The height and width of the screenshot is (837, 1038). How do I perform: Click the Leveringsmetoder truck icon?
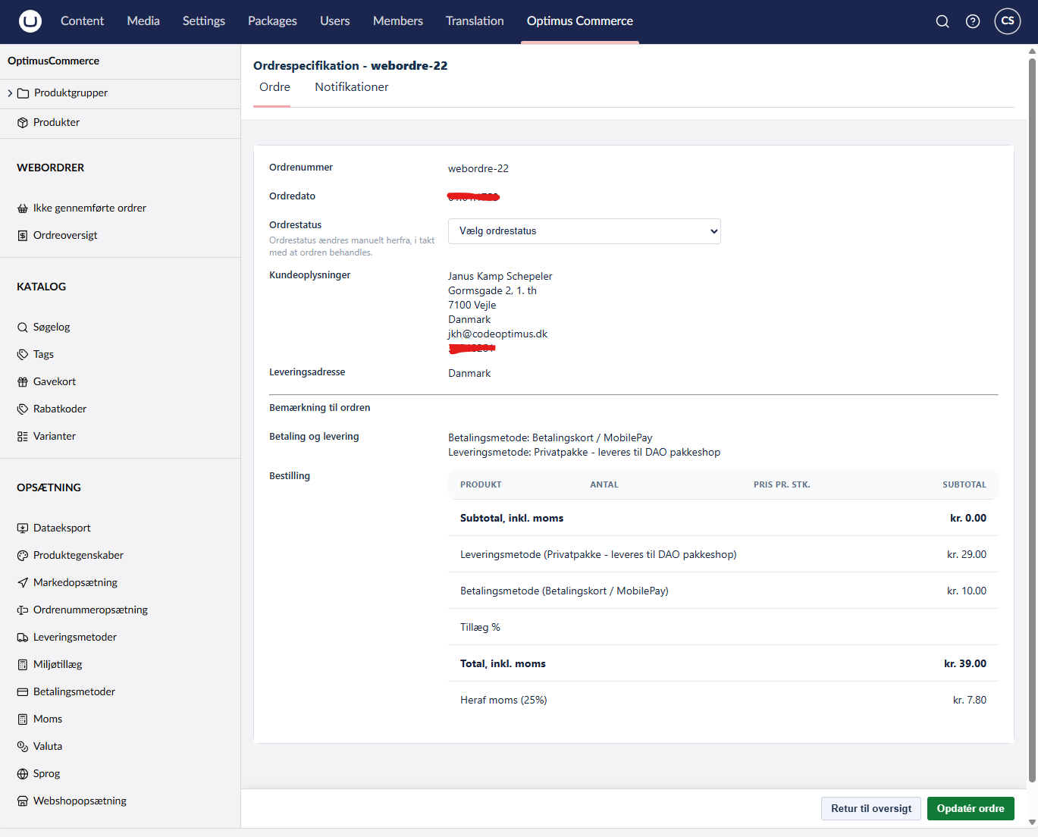pyautogui.click(x=23, y=638)
